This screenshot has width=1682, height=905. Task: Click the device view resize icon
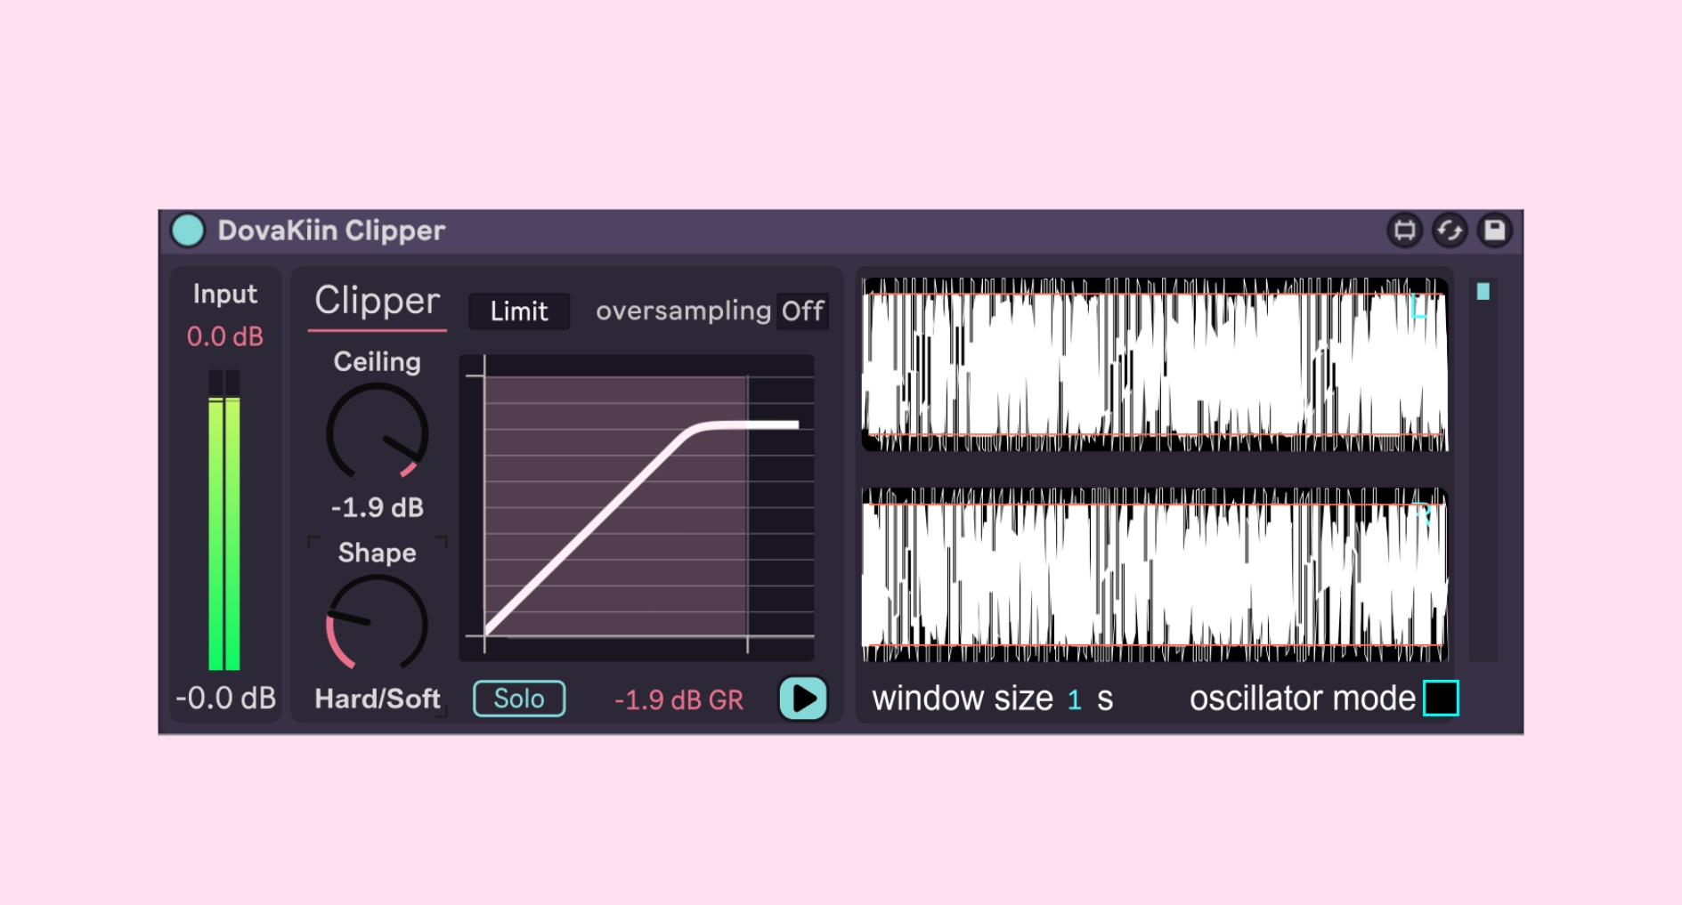click(1404, 230)
